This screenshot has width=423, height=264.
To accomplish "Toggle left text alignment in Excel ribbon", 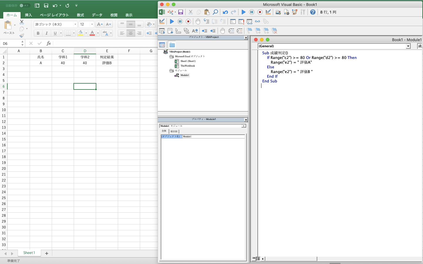I will (x=122, y=33).
